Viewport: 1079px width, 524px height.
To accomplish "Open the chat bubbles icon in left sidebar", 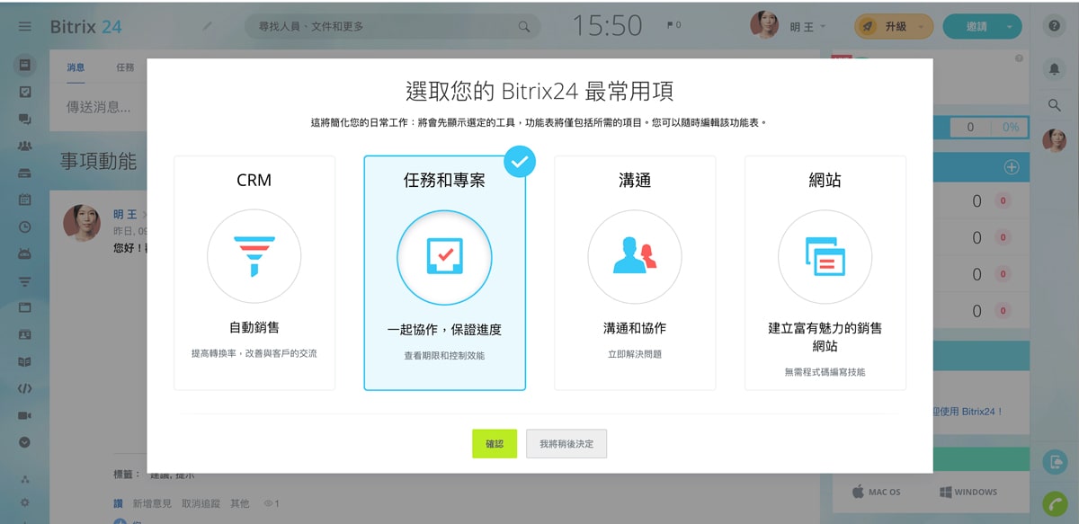I will pyautogui.click(x=25, y=119).
